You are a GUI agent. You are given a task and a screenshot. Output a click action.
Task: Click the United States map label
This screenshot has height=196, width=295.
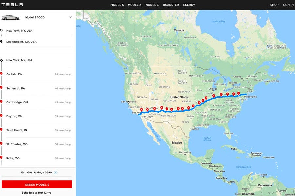180,97
